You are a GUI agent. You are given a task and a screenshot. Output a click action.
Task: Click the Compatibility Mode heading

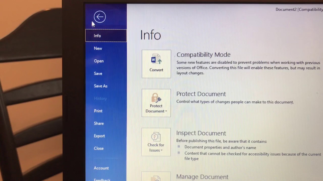(x=203, y=55)
